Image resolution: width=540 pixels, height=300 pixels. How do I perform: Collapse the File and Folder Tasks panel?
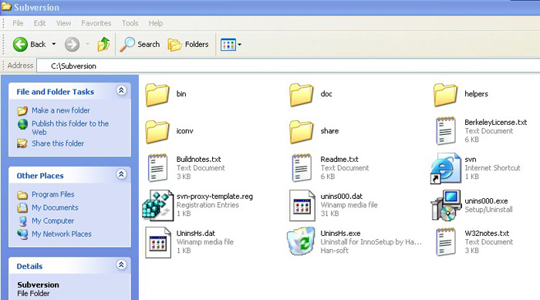(121, 90)
